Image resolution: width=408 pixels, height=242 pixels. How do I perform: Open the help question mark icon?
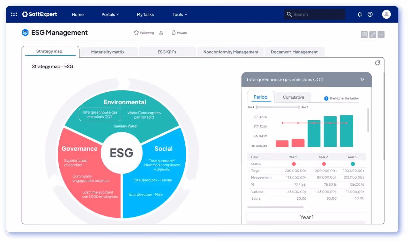[370, 14]
